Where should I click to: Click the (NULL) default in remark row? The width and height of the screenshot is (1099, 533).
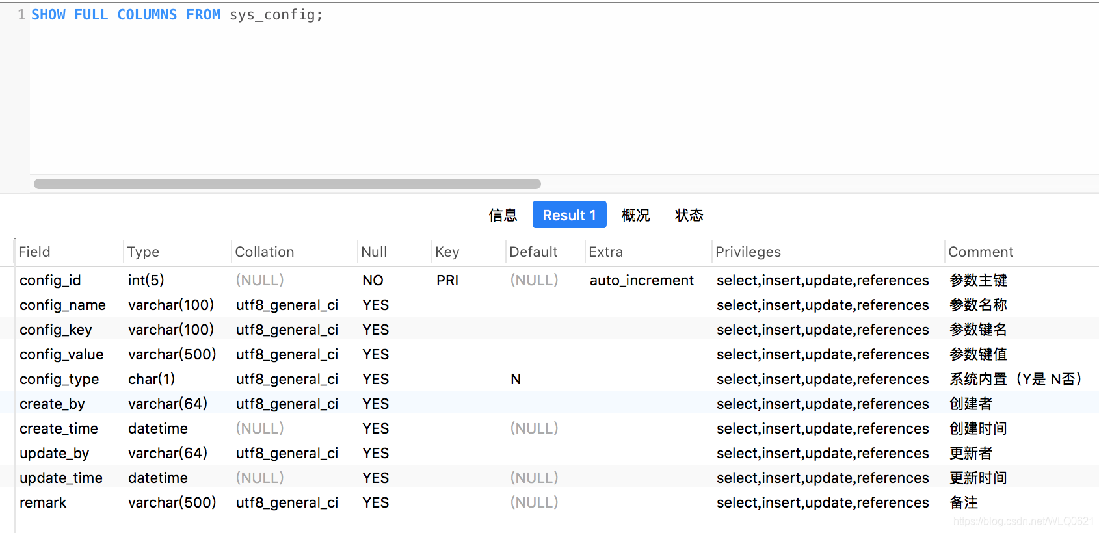tap(535, 502)
